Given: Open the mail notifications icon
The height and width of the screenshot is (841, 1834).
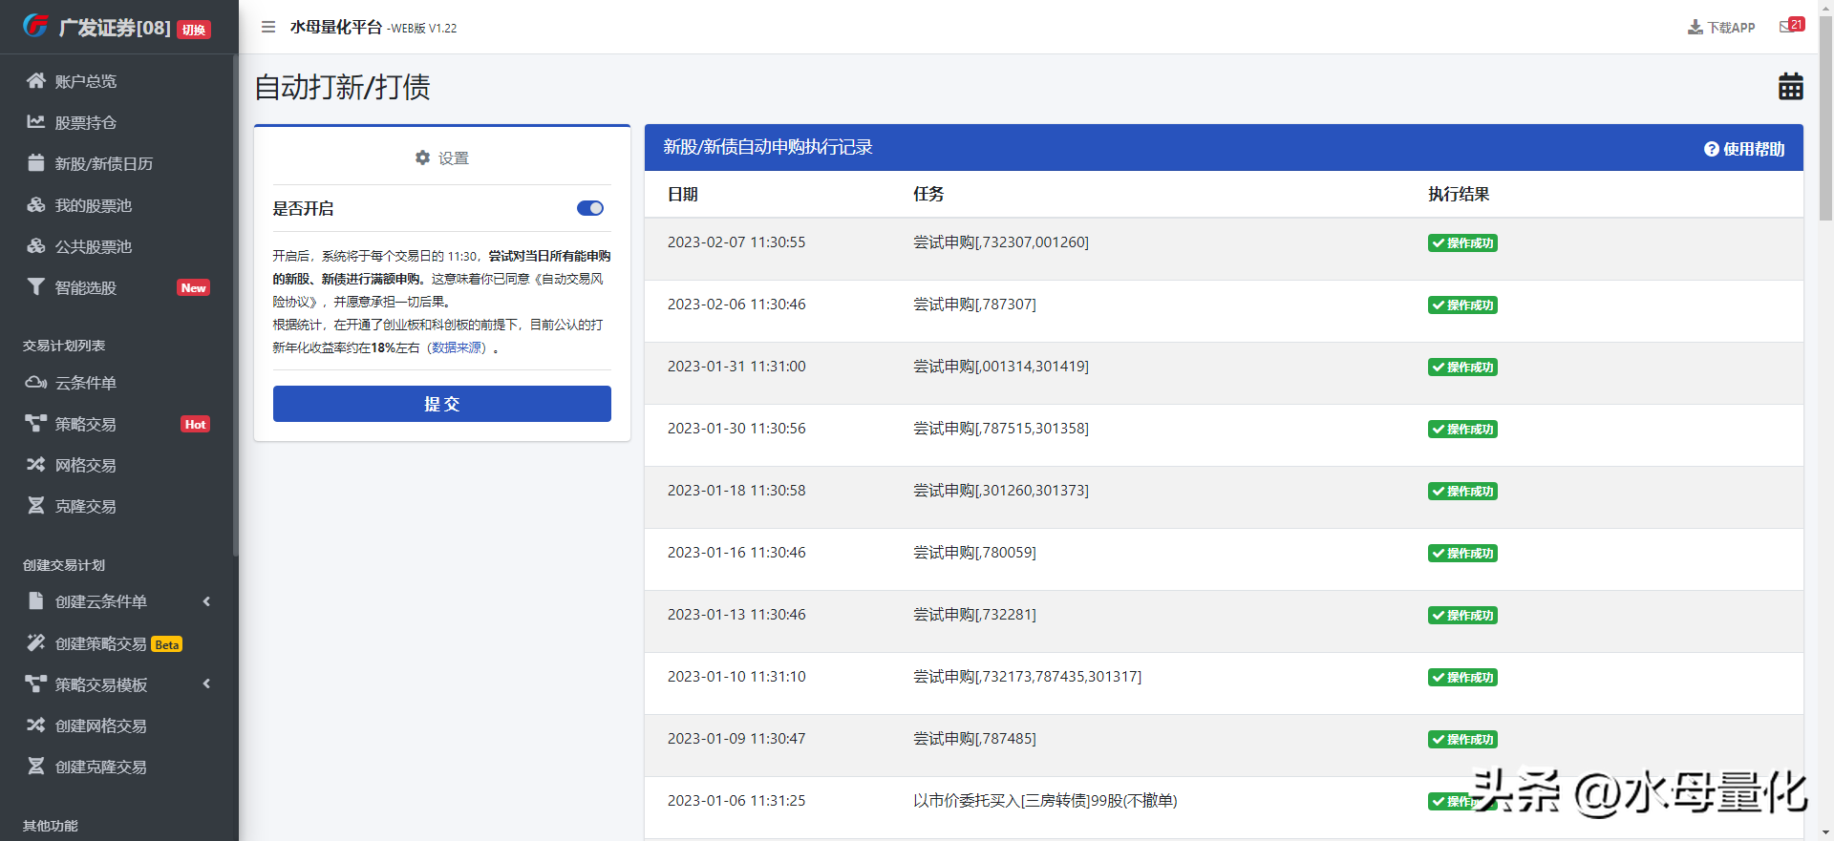Looking at the screenshot, I should coord(1787,27).
